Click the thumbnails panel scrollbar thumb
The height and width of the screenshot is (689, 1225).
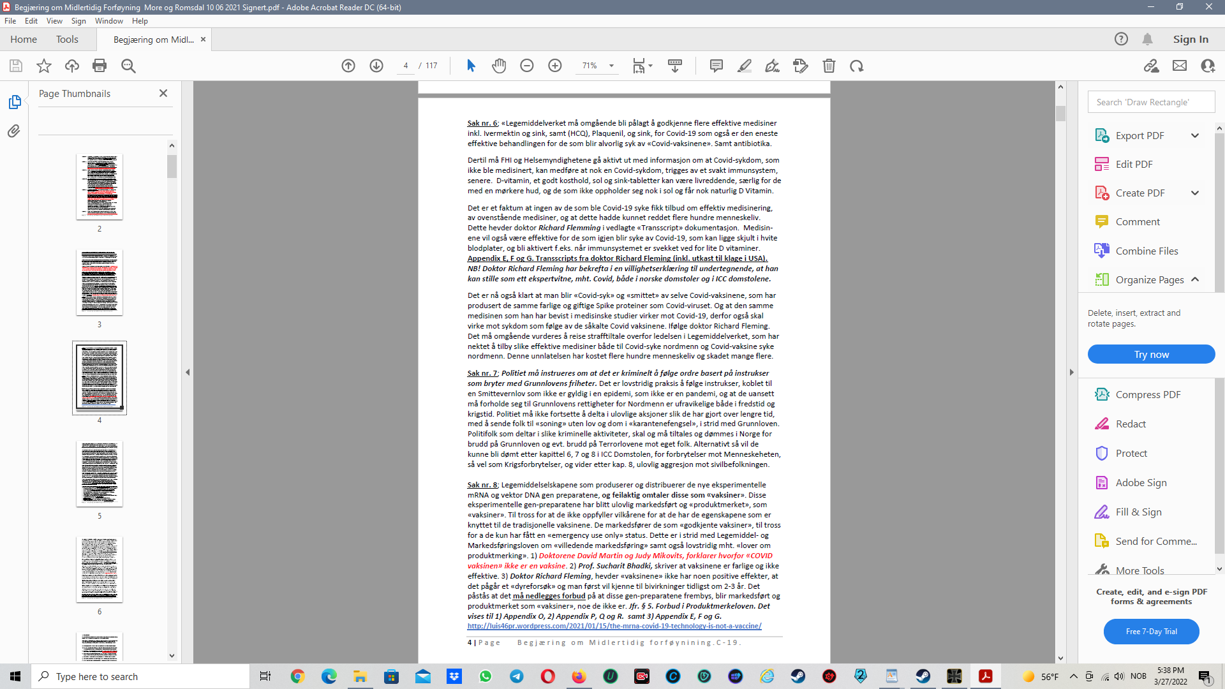[172, 166]
